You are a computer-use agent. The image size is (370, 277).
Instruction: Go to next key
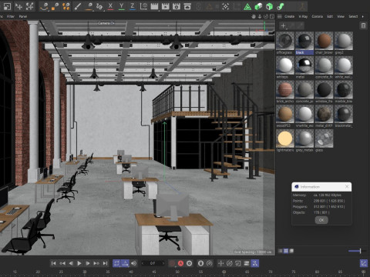pos(96,263)
